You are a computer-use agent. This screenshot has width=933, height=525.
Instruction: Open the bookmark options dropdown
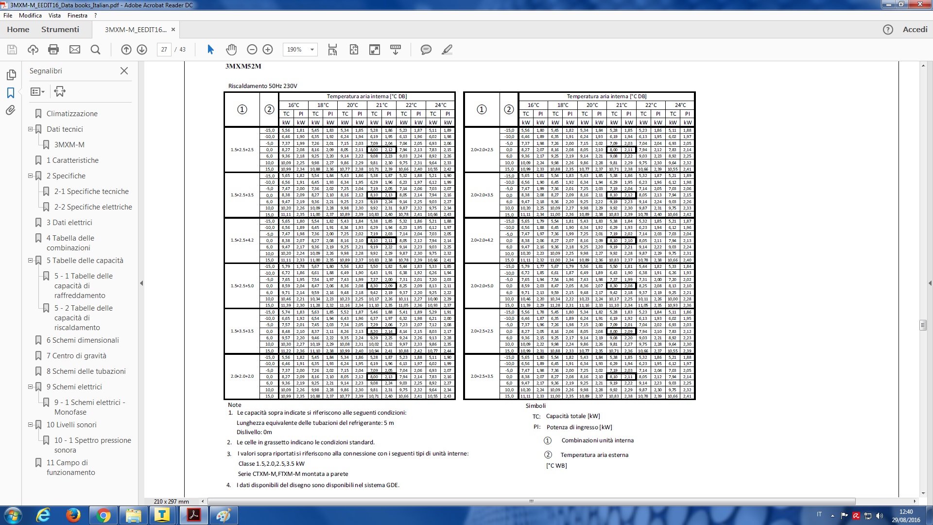37,91
